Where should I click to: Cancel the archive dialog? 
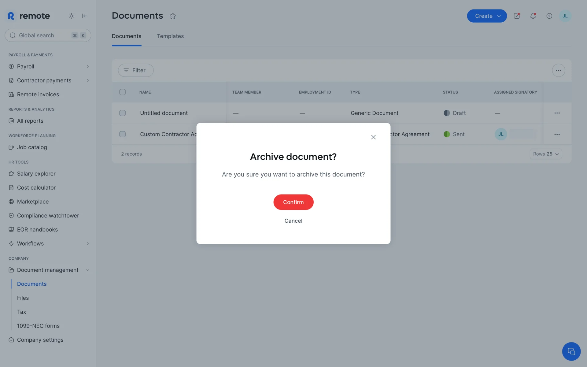293,221
